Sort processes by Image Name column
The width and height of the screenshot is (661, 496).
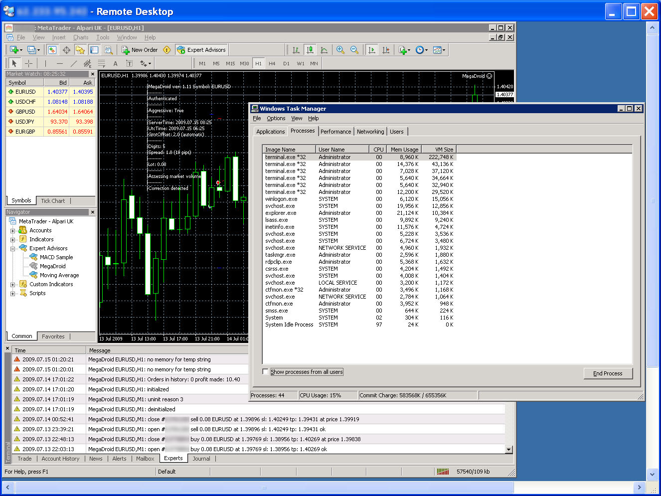click(289, 150)
